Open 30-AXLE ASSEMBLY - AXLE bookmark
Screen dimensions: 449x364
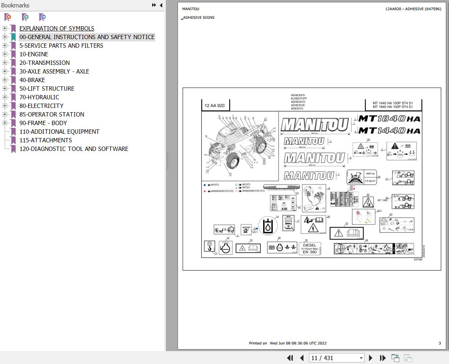(x=54, y=71)
